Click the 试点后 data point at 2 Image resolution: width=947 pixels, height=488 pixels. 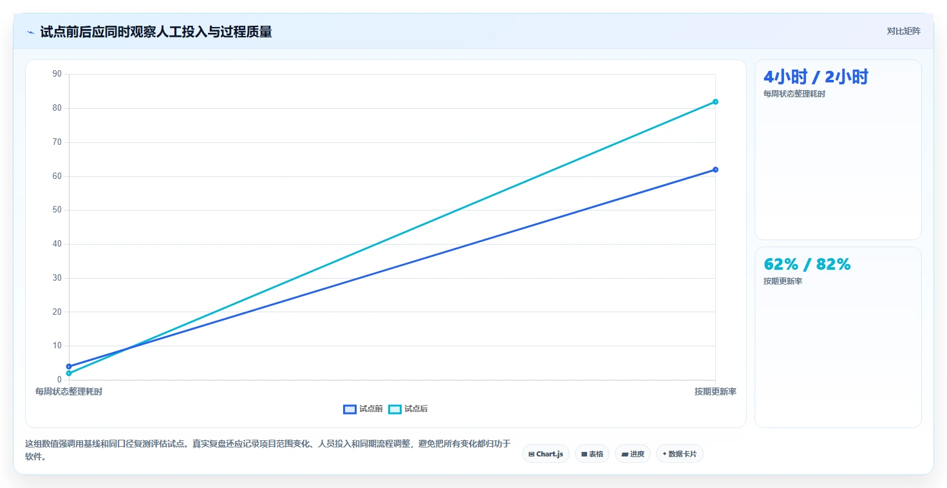pyautogui.click(x=69, y=373)
